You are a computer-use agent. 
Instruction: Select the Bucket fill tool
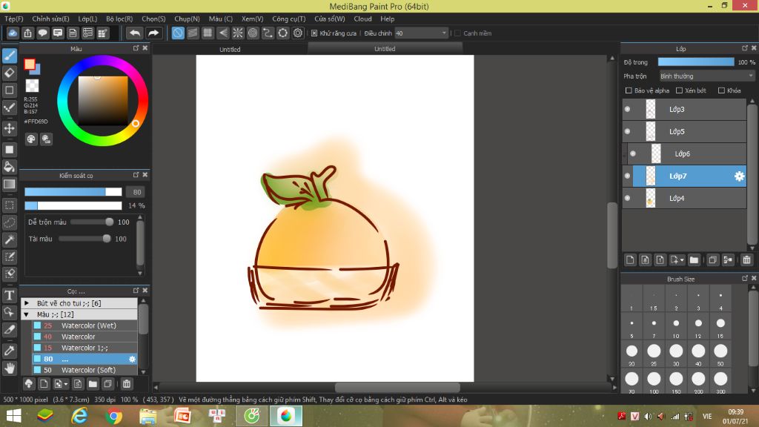pos(10,167)
